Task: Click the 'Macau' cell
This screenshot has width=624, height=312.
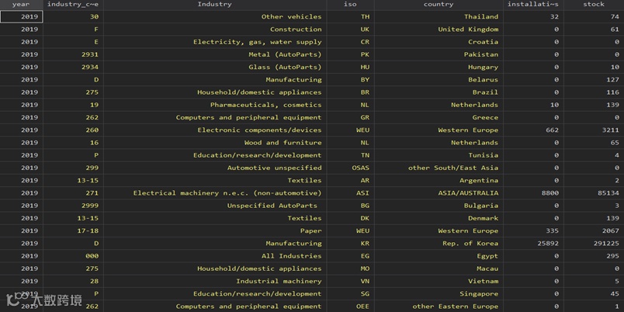Action: tap(439, 269)
